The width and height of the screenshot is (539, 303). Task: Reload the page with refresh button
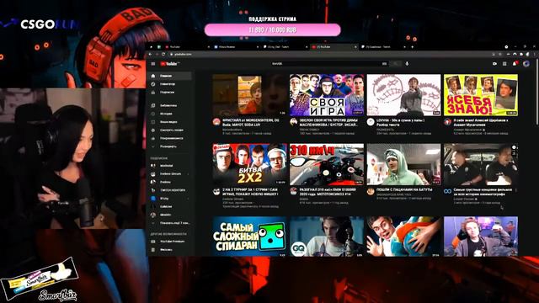tap(163, 54)
